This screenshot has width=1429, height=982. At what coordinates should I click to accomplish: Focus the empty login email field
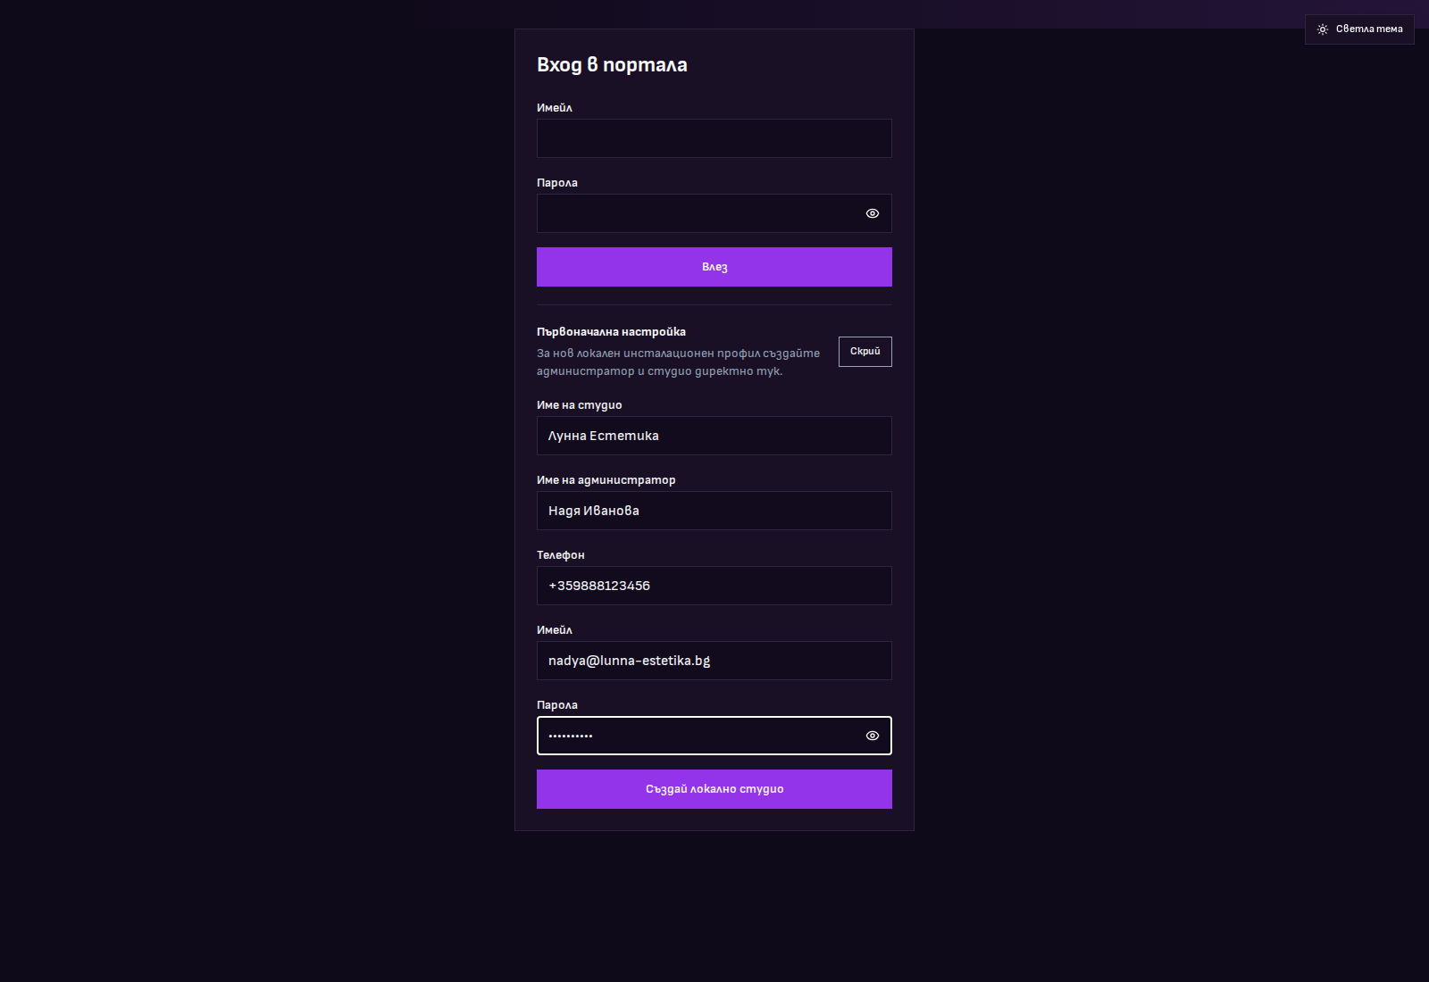pos(714,138)
